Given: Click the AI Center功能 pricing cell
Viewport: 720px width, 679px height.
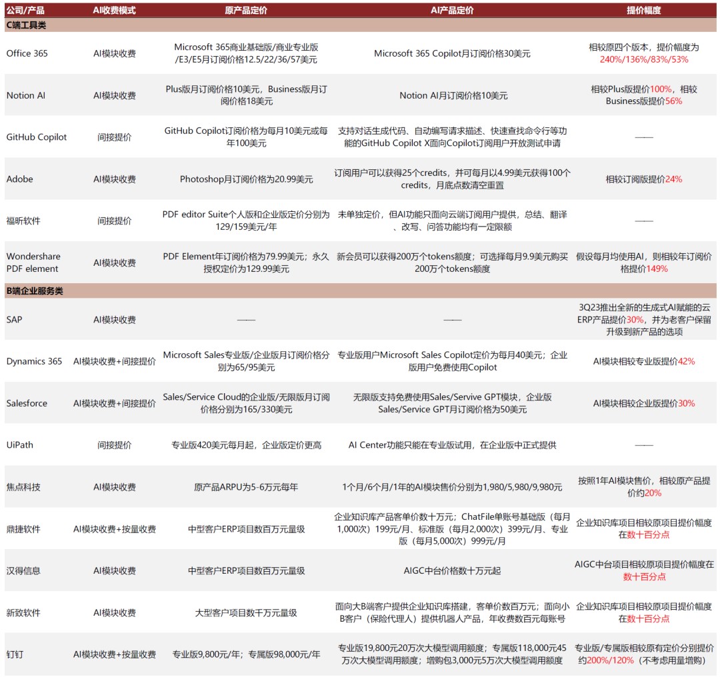Looking at the screenshot, I should pos(452,445).
